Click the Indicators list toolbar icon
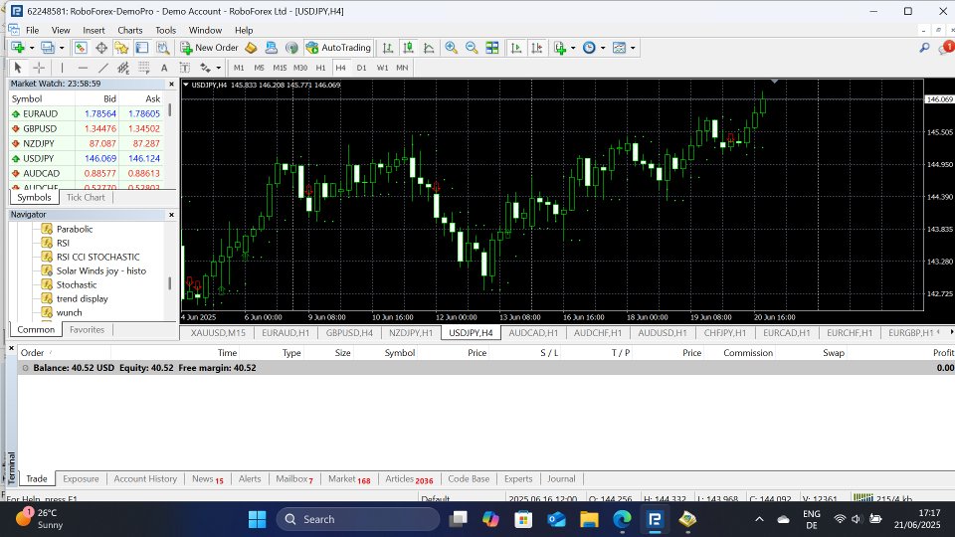The image size is (955, 537). [560, 48]
